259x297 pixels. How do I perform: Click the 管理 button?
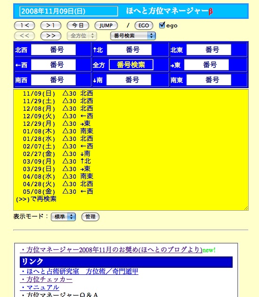pos(90,217)
